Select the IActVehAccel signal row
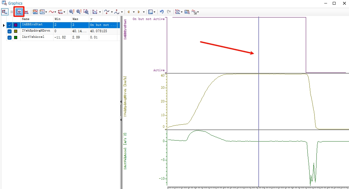 point(33,37)
